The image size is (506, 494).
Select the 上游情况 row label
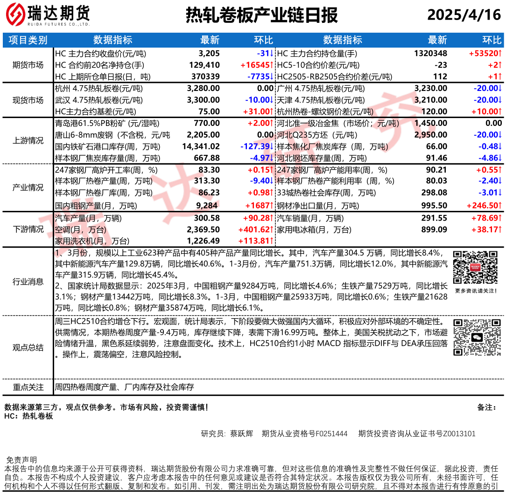[28, 141]
